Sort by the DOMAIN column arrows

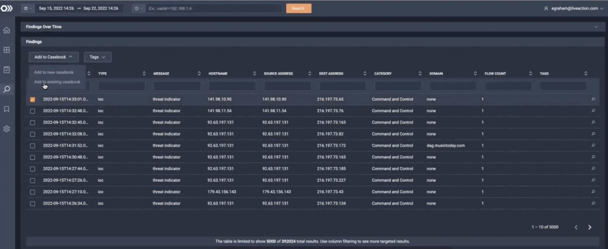(x=475, y=74)
